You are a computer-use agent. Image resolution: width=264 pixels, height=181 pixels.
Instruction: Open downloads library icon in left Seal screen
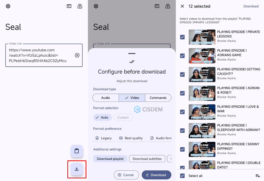pyautogui.click(x=80, y=6)
